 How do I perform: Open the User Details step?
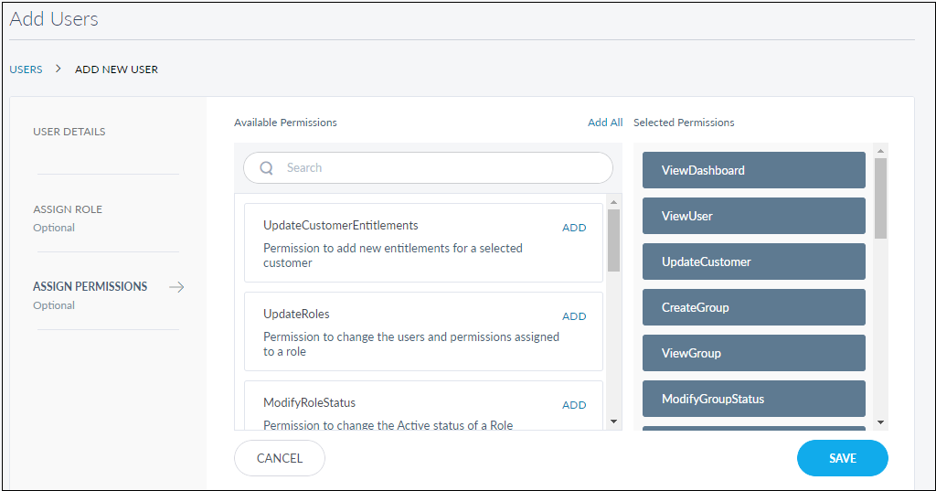69,132
